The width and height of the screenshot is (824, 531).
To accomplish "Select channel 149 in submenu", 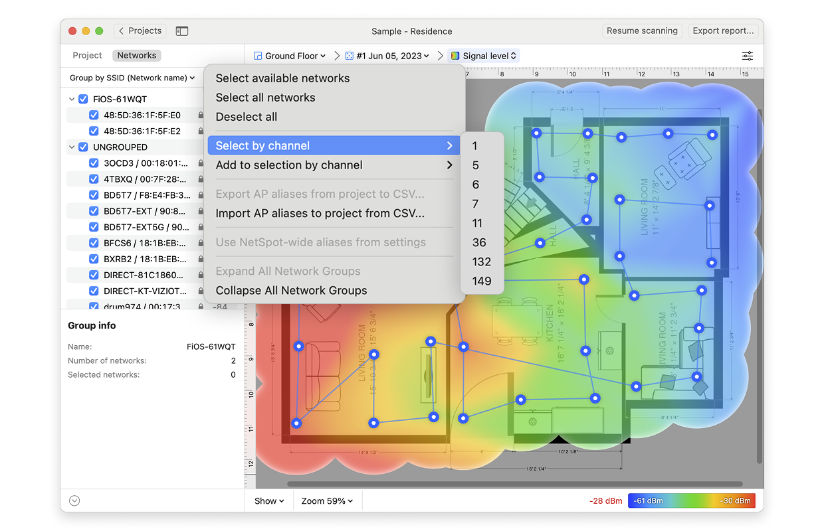I will (x=482, y=281).
